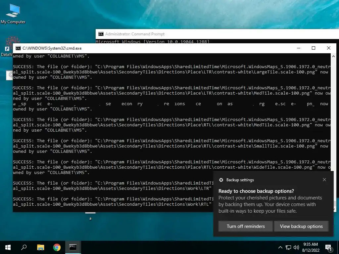Click the Administrator Command Prompt window icon
This screenshot has width=339, height=254.
coord(101,34)
